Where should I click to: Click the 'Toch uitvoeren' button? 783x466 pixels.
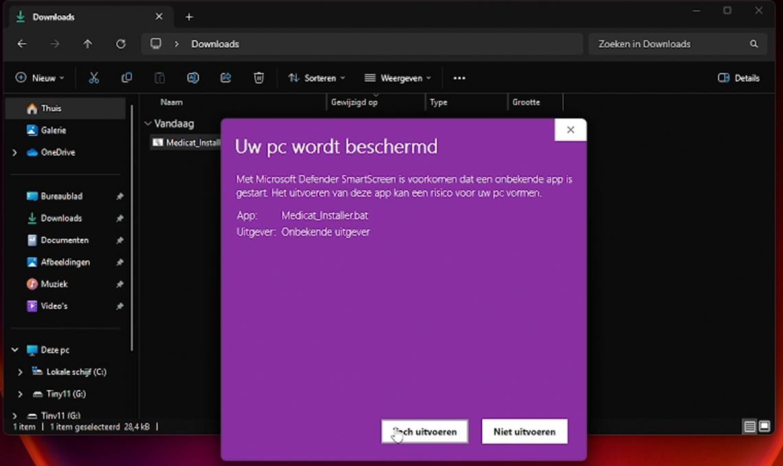[424, 432]
